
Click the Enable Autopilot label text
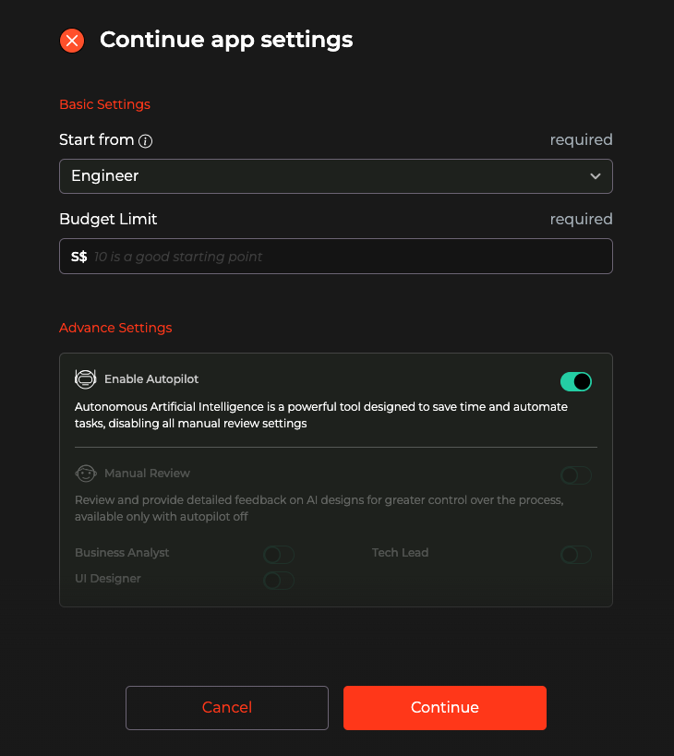point(151,379)
